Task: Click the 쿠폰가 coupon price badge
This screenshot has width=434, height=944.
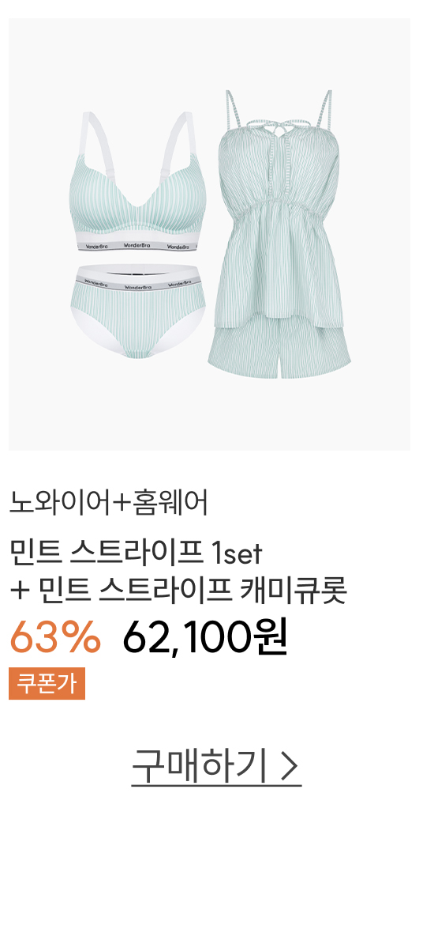Action: point(47,683)
